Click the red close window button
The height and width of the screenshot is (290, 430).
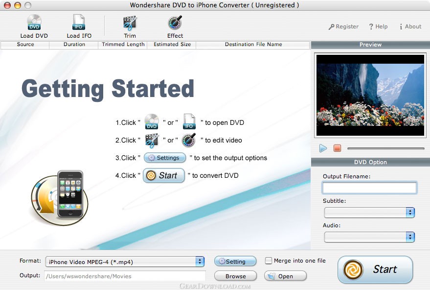click(7, 5)
